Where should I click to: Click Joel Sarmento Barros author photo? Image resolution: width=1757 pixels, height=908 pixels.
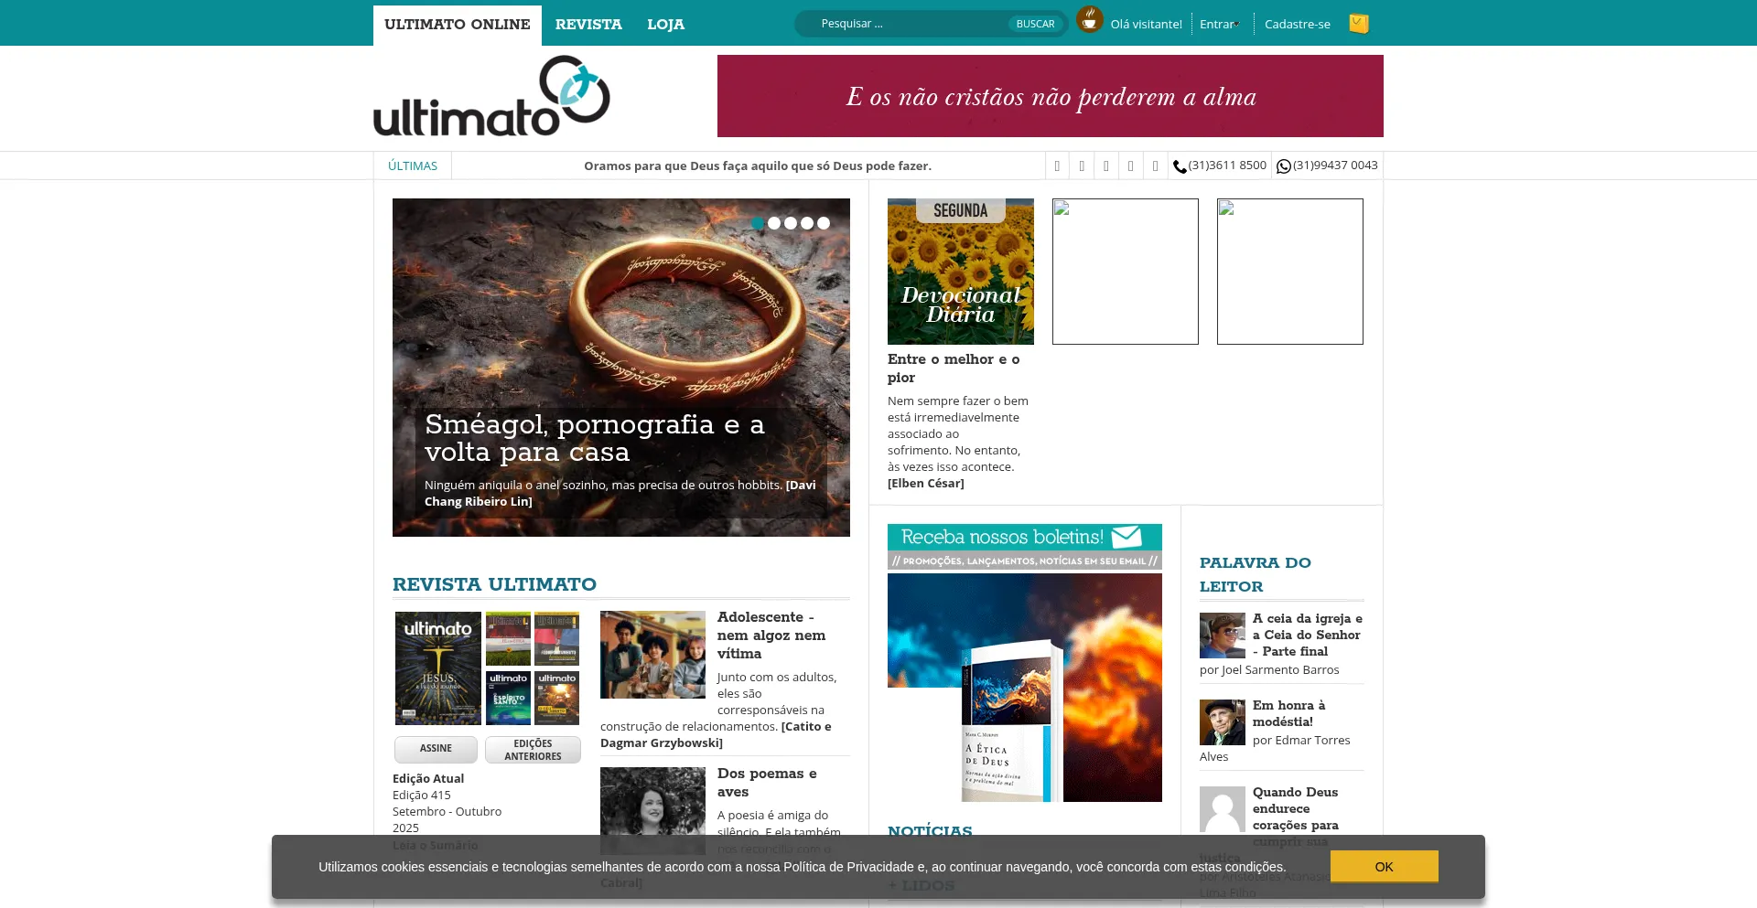(x=1223, y=636)
